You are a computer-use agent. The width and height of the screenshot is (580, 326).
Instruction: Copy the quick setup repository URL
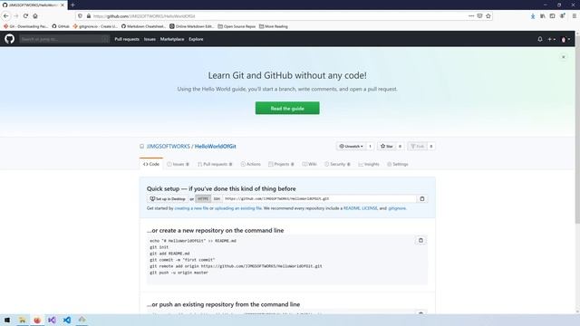click(422, 199)
